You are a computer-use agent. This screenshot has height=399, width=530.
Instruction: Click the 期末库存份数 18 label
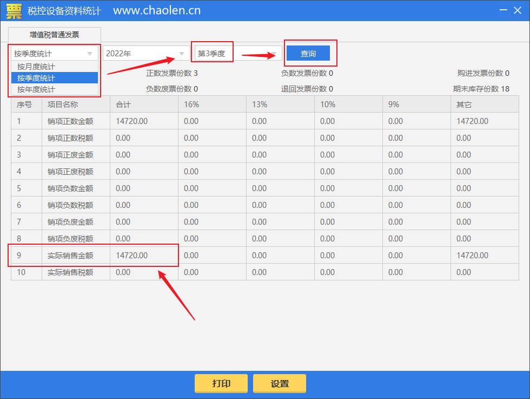[481, 89]
